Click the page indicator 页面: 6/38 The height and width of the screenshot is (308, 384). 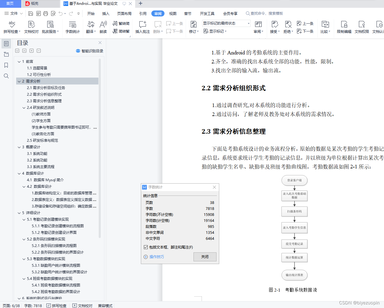[x=11, y=306]
